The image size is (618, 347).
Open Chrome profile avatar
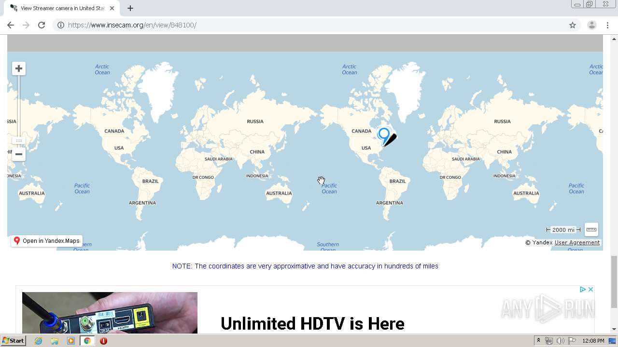click(x=592, y=25)
